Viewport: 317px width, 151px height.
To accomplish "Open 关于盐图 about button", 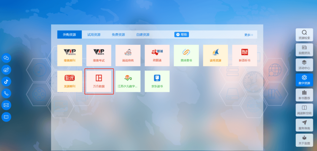I will pos(304,140).
